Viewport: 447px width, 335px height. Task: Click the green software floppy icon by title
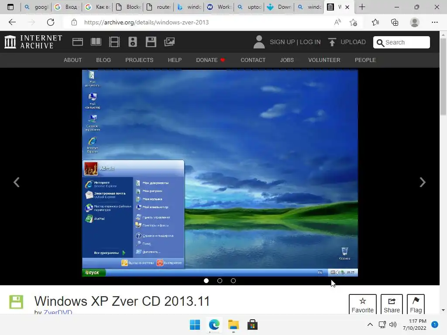click(x=16, y=302)
